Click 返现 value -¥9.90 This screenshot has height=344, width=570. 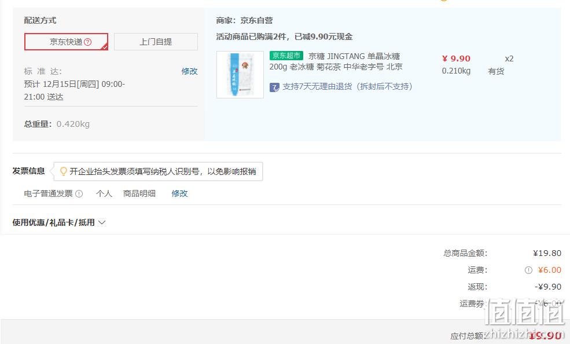click(548, 287)
